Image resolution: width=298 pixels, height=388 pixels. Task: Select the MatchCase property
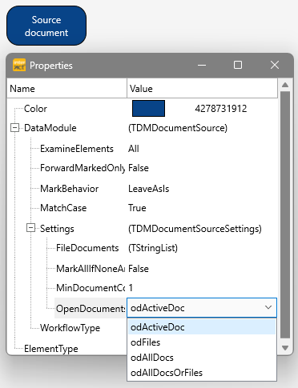[63, 208]
